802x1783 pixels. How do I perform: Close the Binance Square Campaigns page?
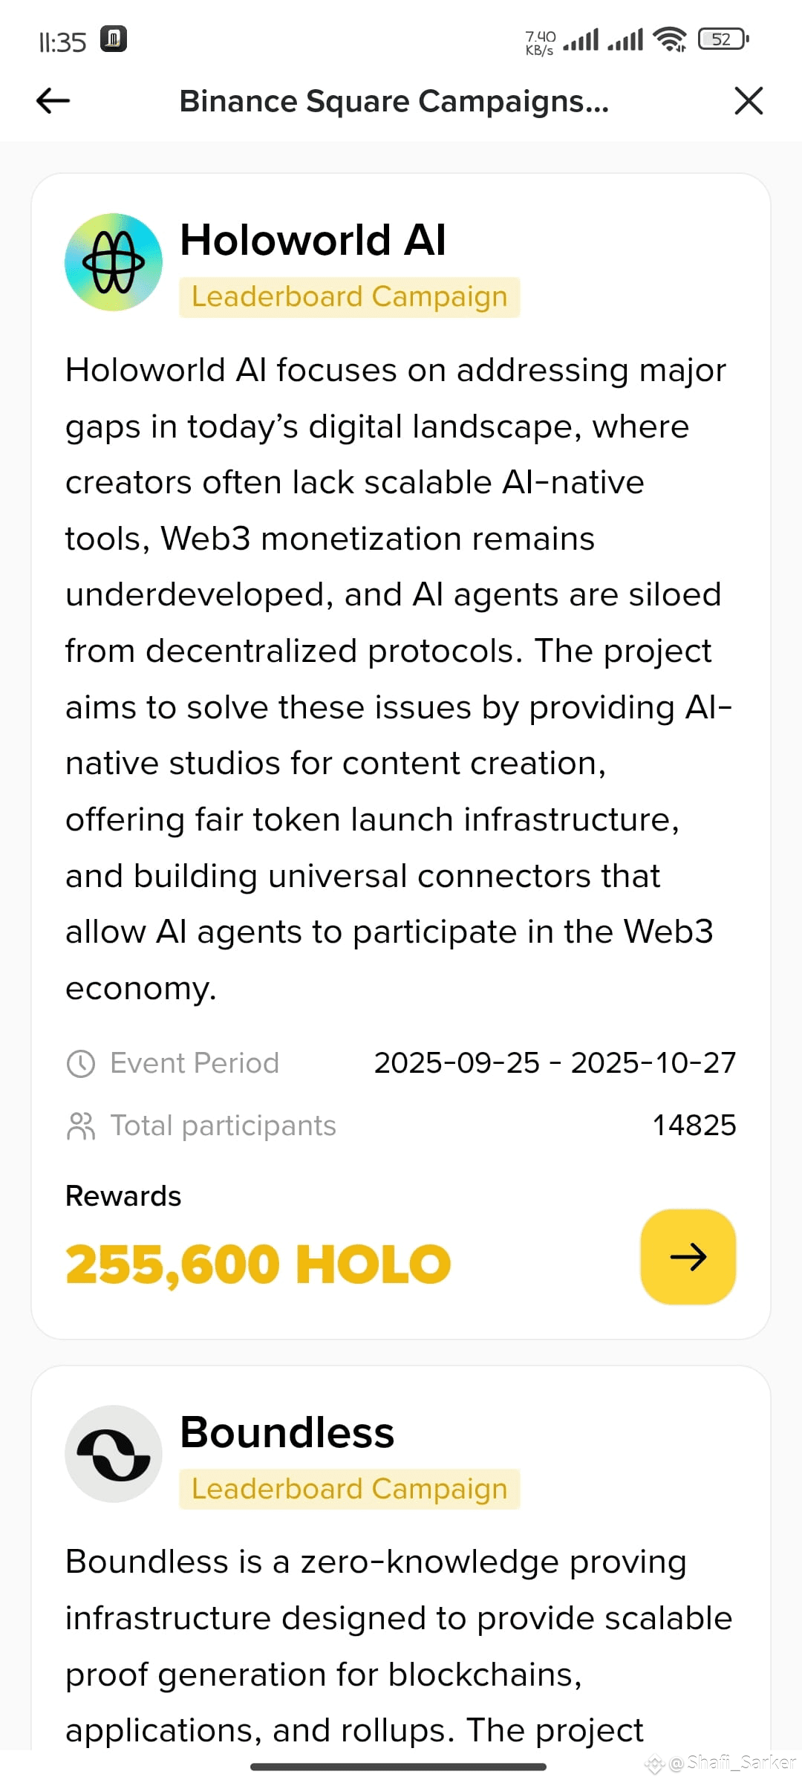pos(749,101)
